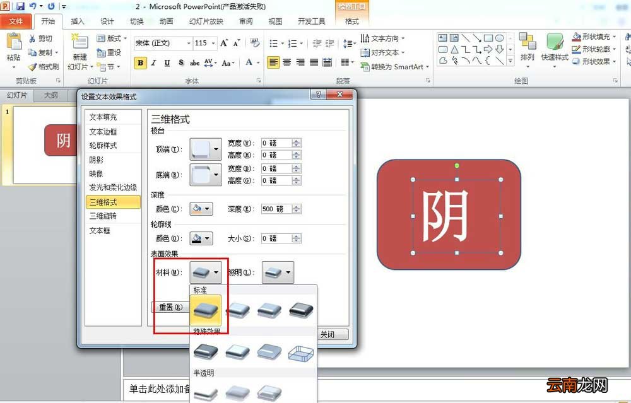Click the Close (关闭) dialog button
631x403 pixels.
tap(332, 334)
